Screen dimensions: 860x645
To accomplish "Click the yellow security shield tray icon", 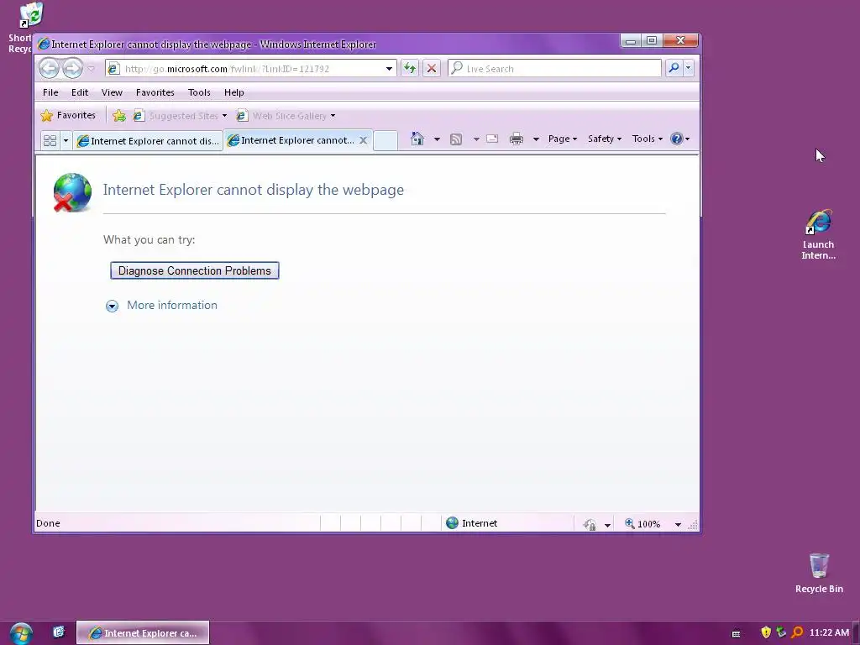I will click(x=766, y=632).
